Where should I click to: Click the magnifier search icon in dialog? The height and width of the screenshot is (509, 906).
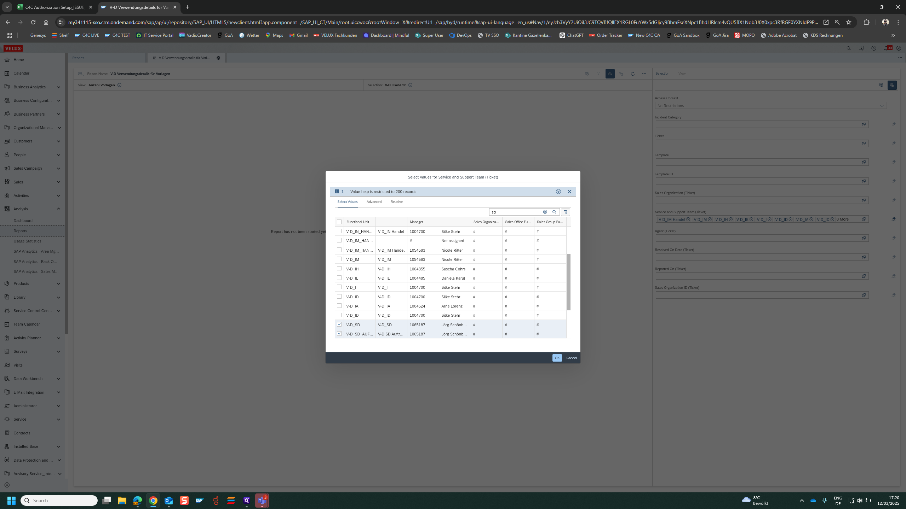tap(554, 212)
